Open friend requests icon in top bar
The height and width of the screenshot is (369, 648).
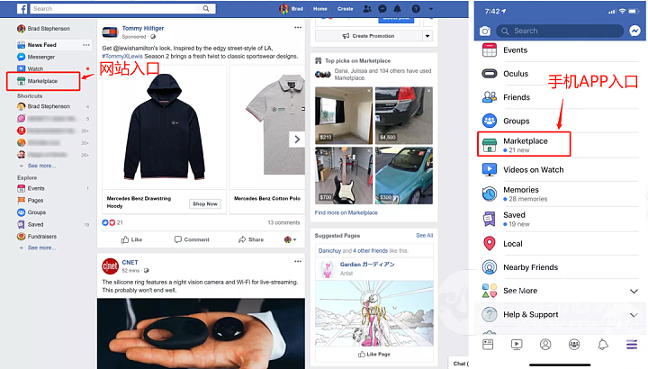point(367,9)
